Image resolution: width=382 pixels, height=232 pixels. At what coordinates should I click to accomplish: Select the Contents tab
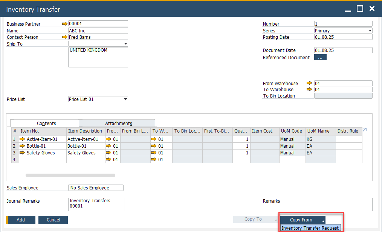click(46, 124)
